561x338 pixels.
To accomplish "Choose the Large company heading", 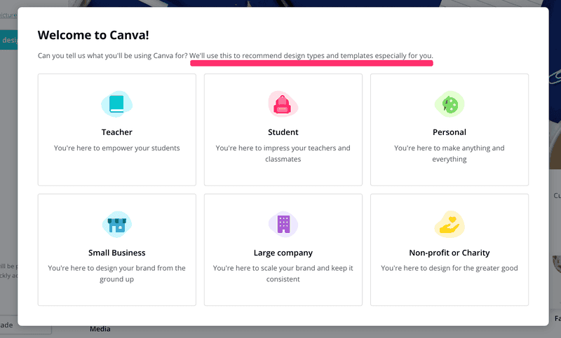I will (283, 253).
